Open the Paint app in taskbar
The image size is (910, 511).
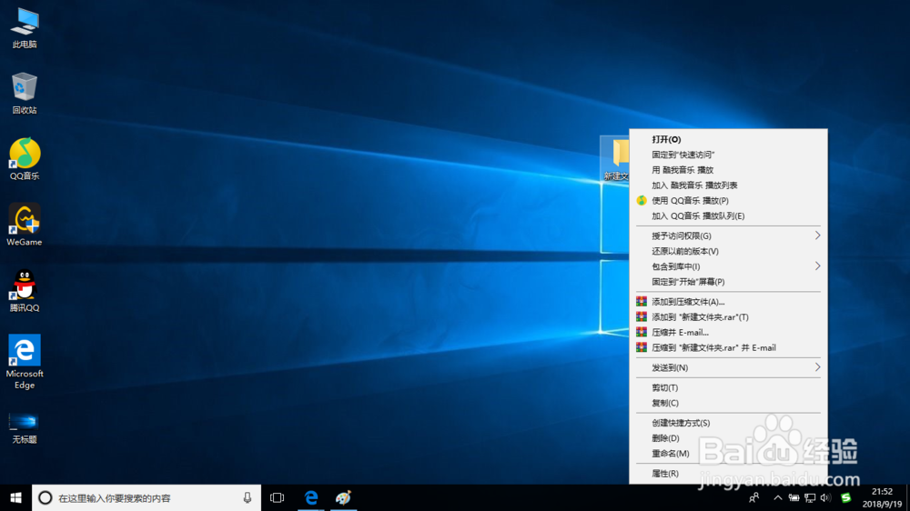coord(344,497)
